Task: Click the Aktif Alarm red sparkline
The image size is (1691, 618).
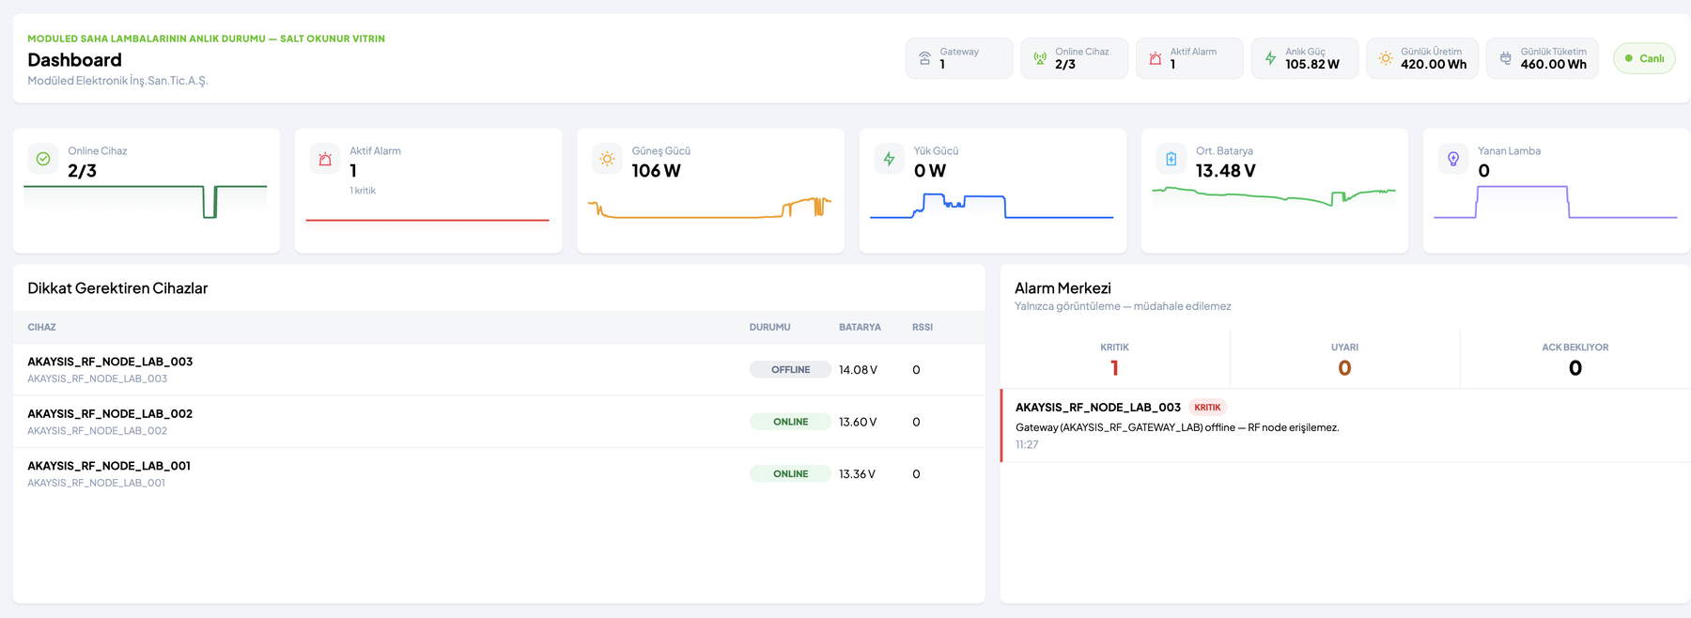Action: [427, 220]
